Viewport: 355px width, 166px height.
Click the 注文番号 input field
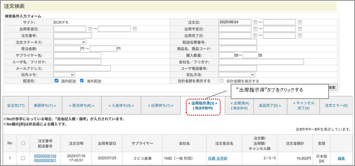tap(72, 36)
